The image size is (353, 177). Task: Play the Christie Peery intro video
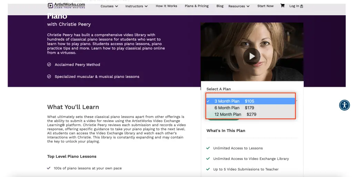click(x=252, y=56)
